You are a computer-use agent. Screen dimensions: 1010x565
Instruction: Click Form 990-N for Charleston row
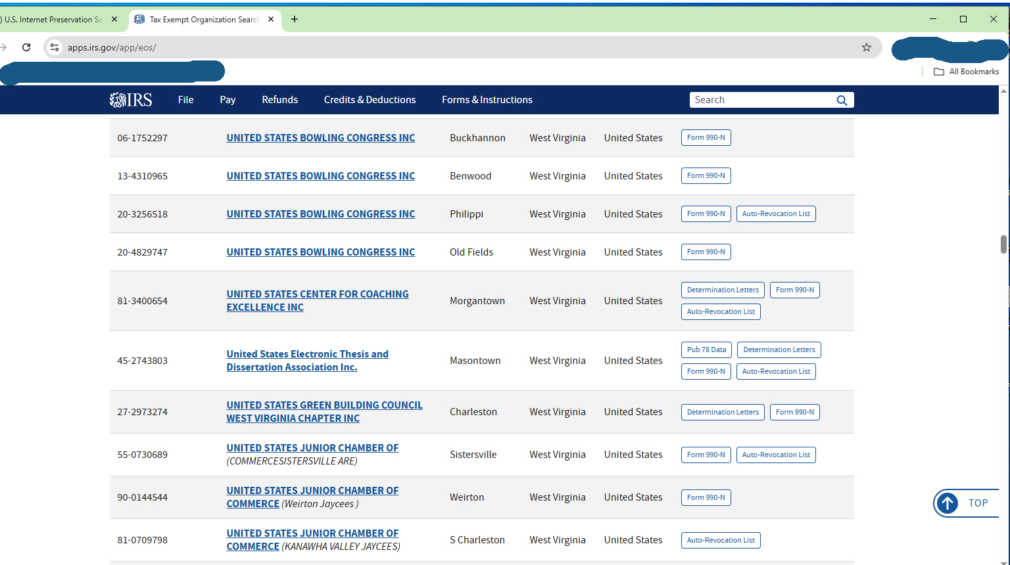click(795, 413)
